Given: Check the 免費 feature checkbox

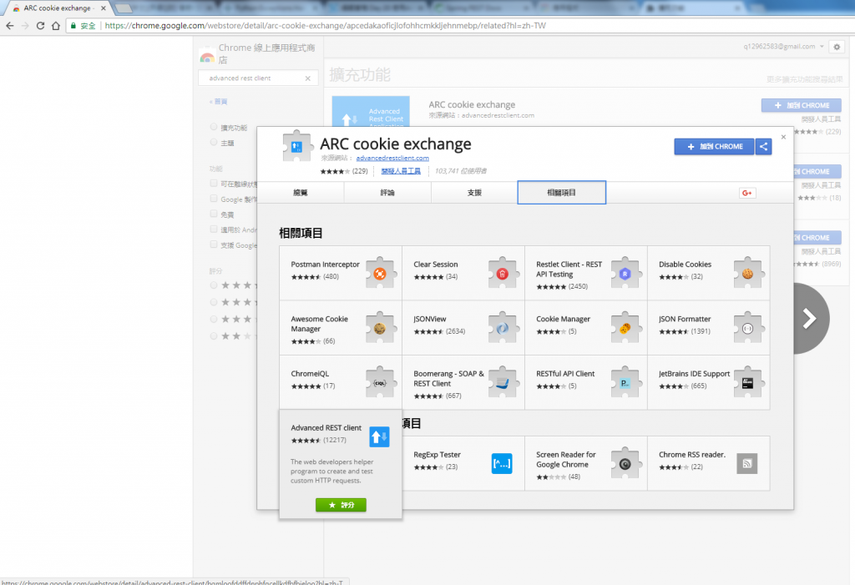Looking at the screenshot, I should pos(214,214).
